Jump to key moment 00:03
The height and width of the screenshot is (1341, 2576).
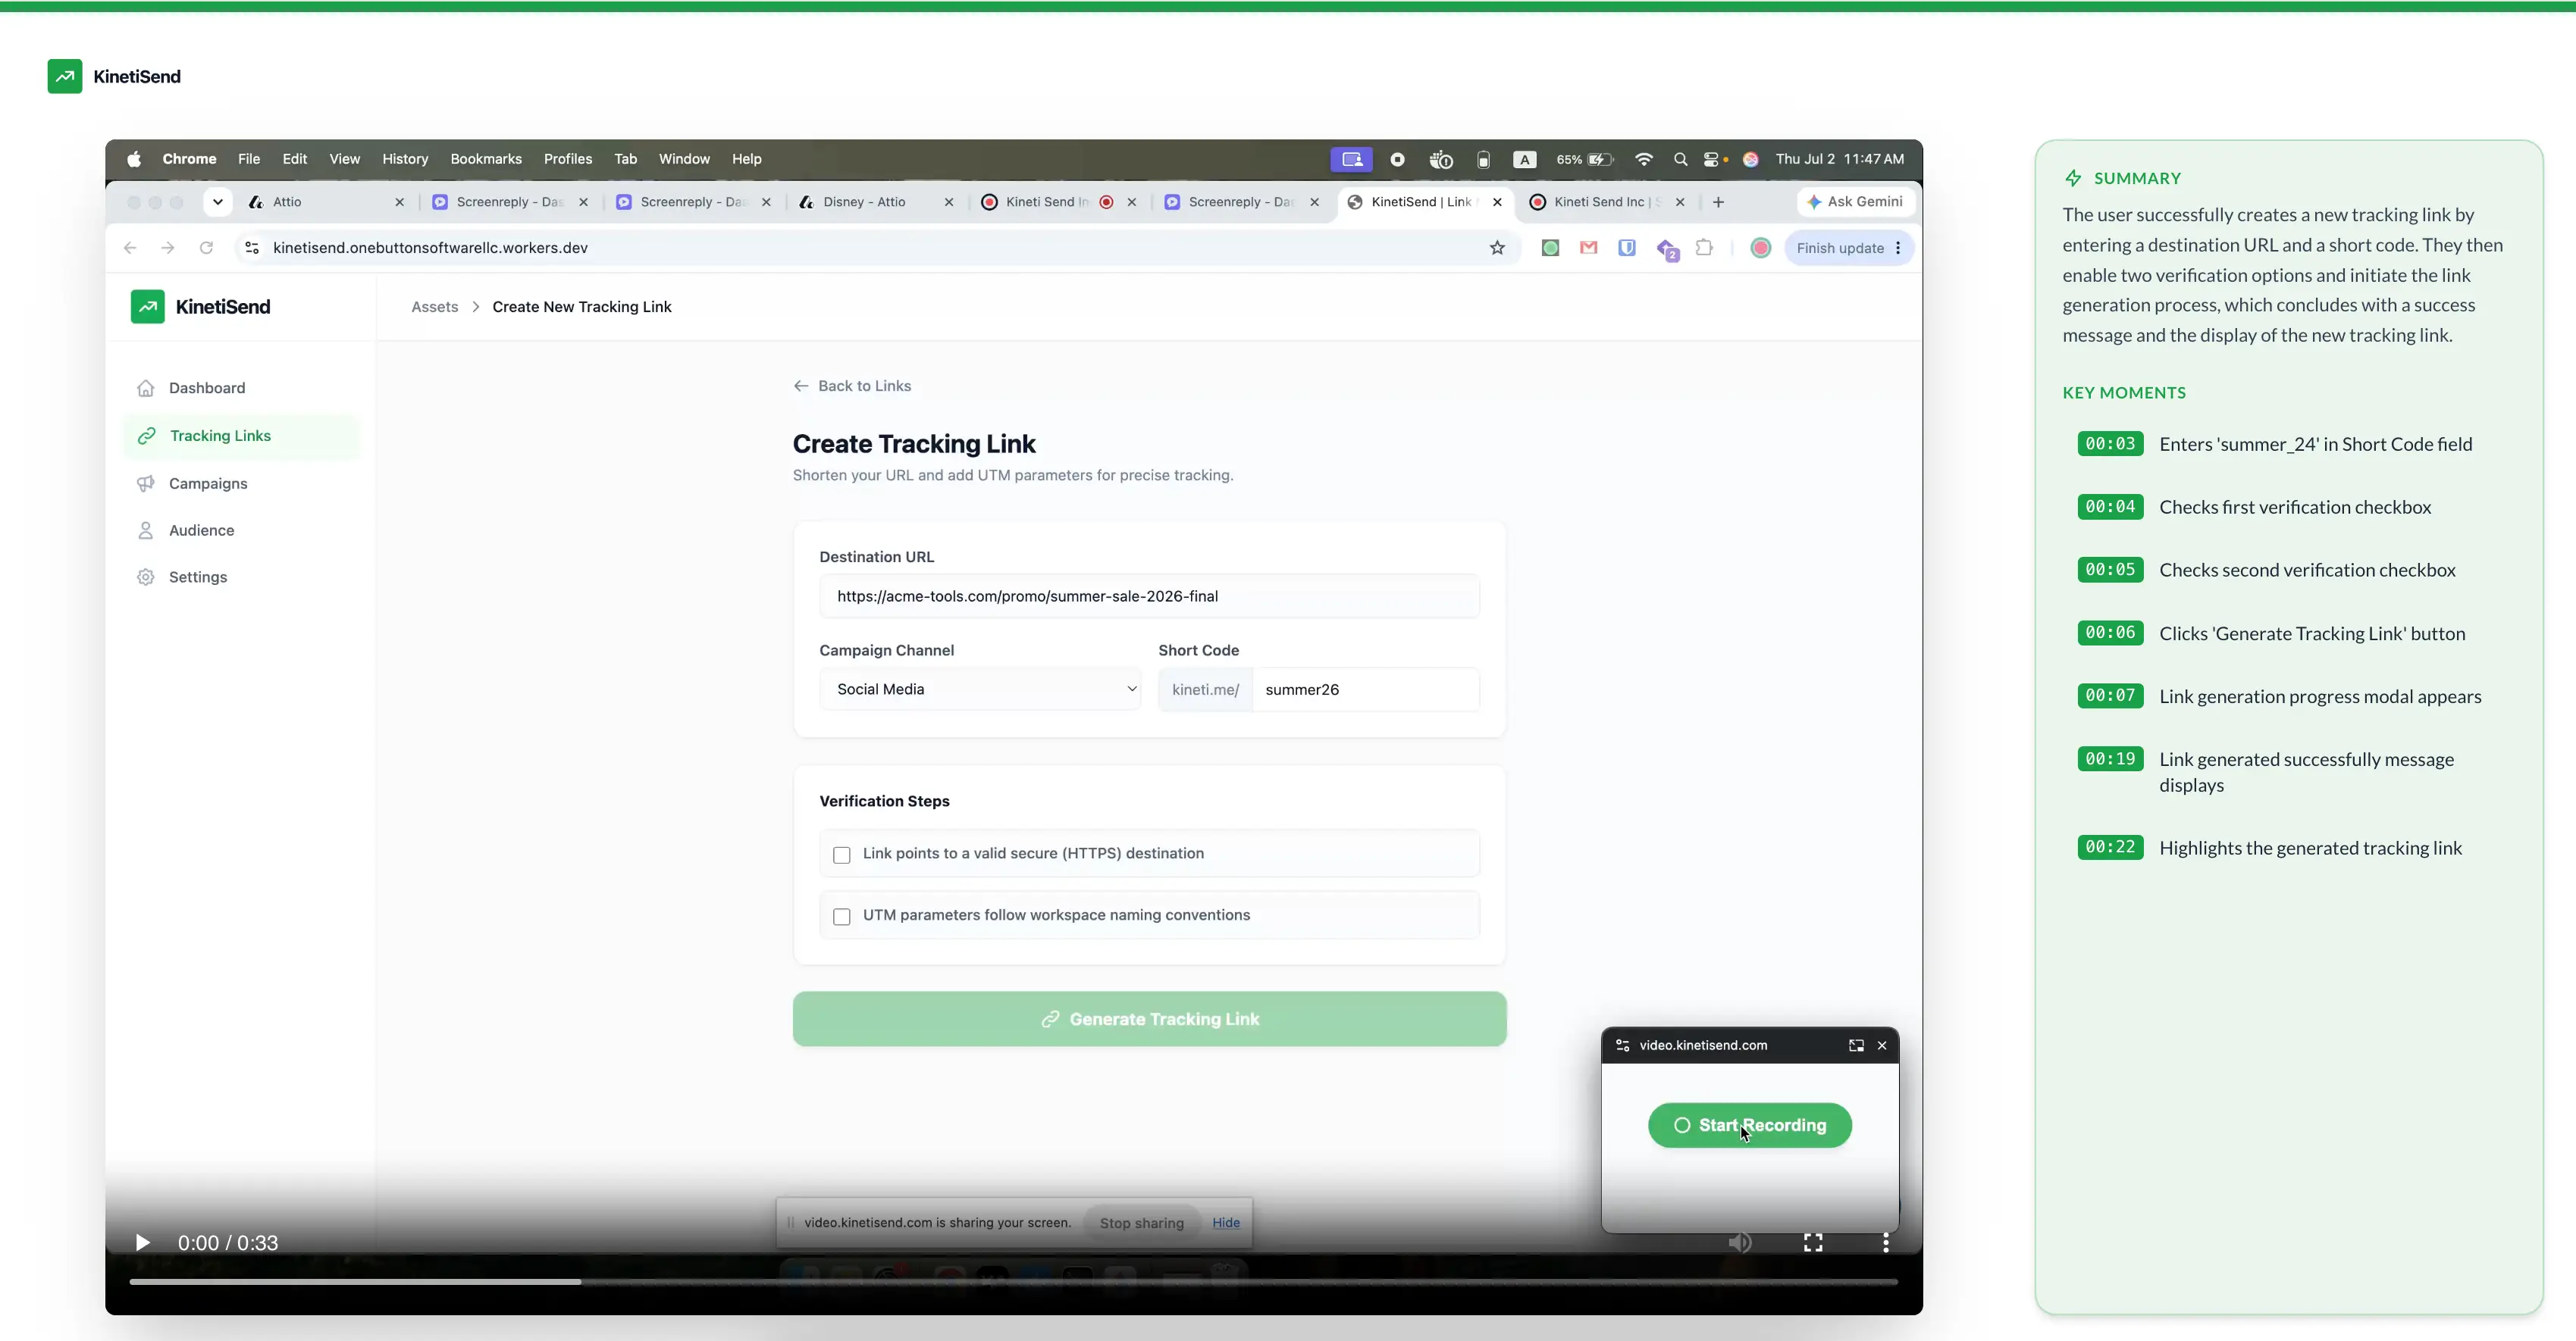pos(2110,444)
